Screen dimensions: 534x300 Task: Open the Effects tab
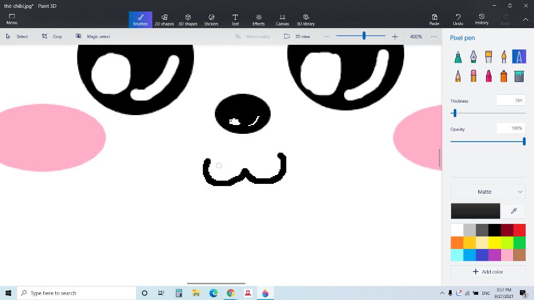[259, 20]
